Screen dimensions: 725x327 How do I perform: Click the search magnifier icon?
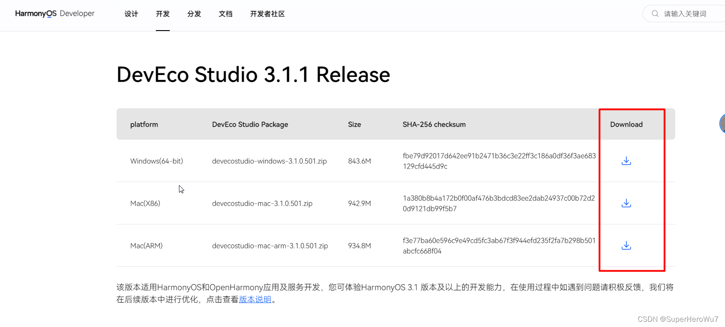(x=655, y=14)
